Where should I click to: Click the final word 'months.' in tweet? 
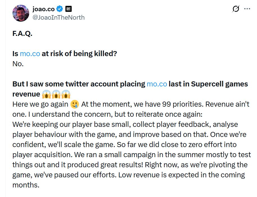click(24, 185)
